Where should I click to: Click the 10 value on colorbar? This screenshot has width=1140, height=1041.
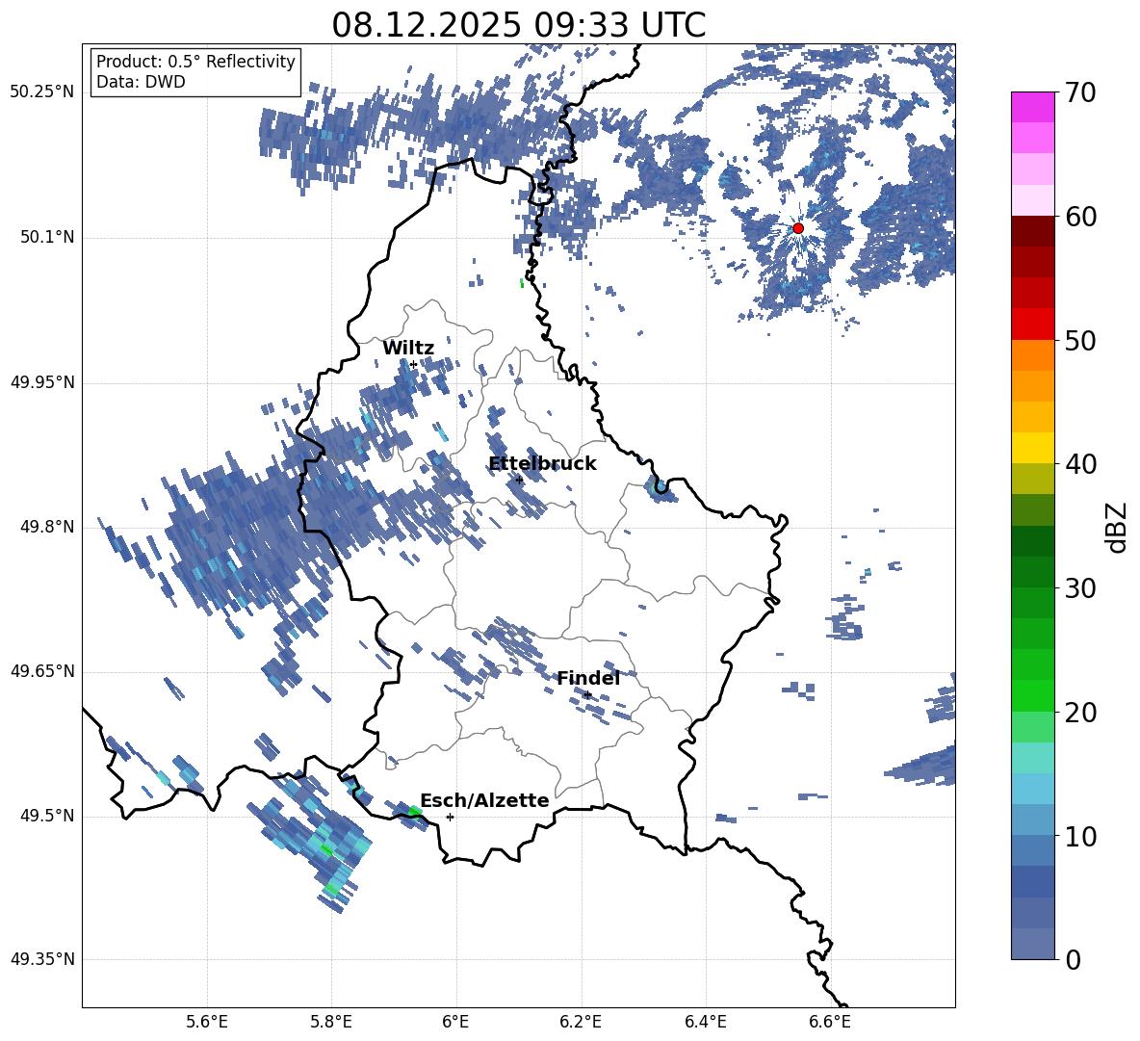click(x=1079, y=837)
